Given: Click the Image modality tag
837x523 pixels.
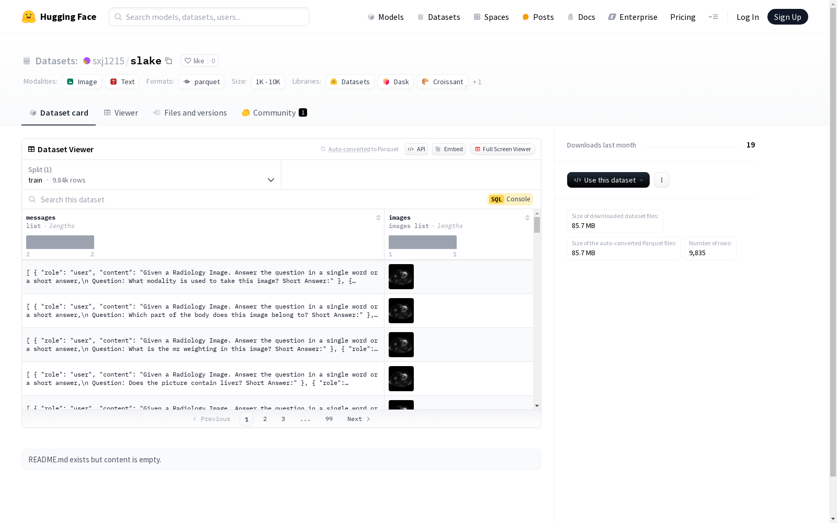Looking at the screenshot, I should [x=82, y=82].
